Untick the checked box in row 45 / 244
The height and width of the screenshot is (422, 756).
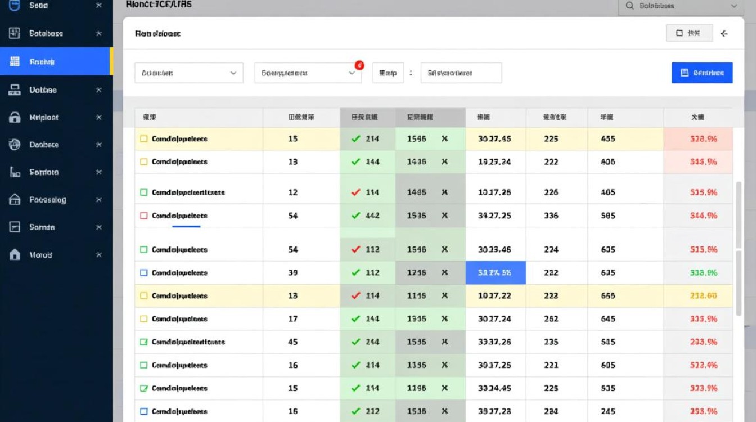point(143,342)
